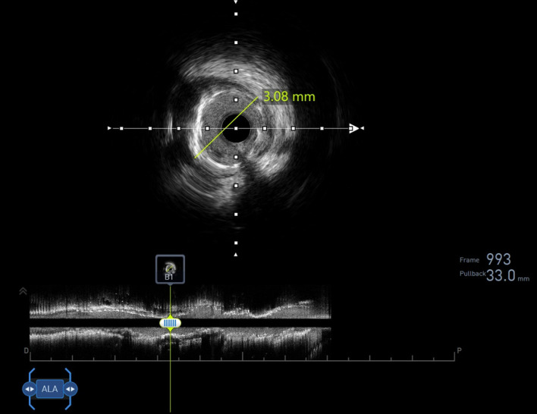Click the P proximal end label
The image size is (537, 414).
[460, 350]
